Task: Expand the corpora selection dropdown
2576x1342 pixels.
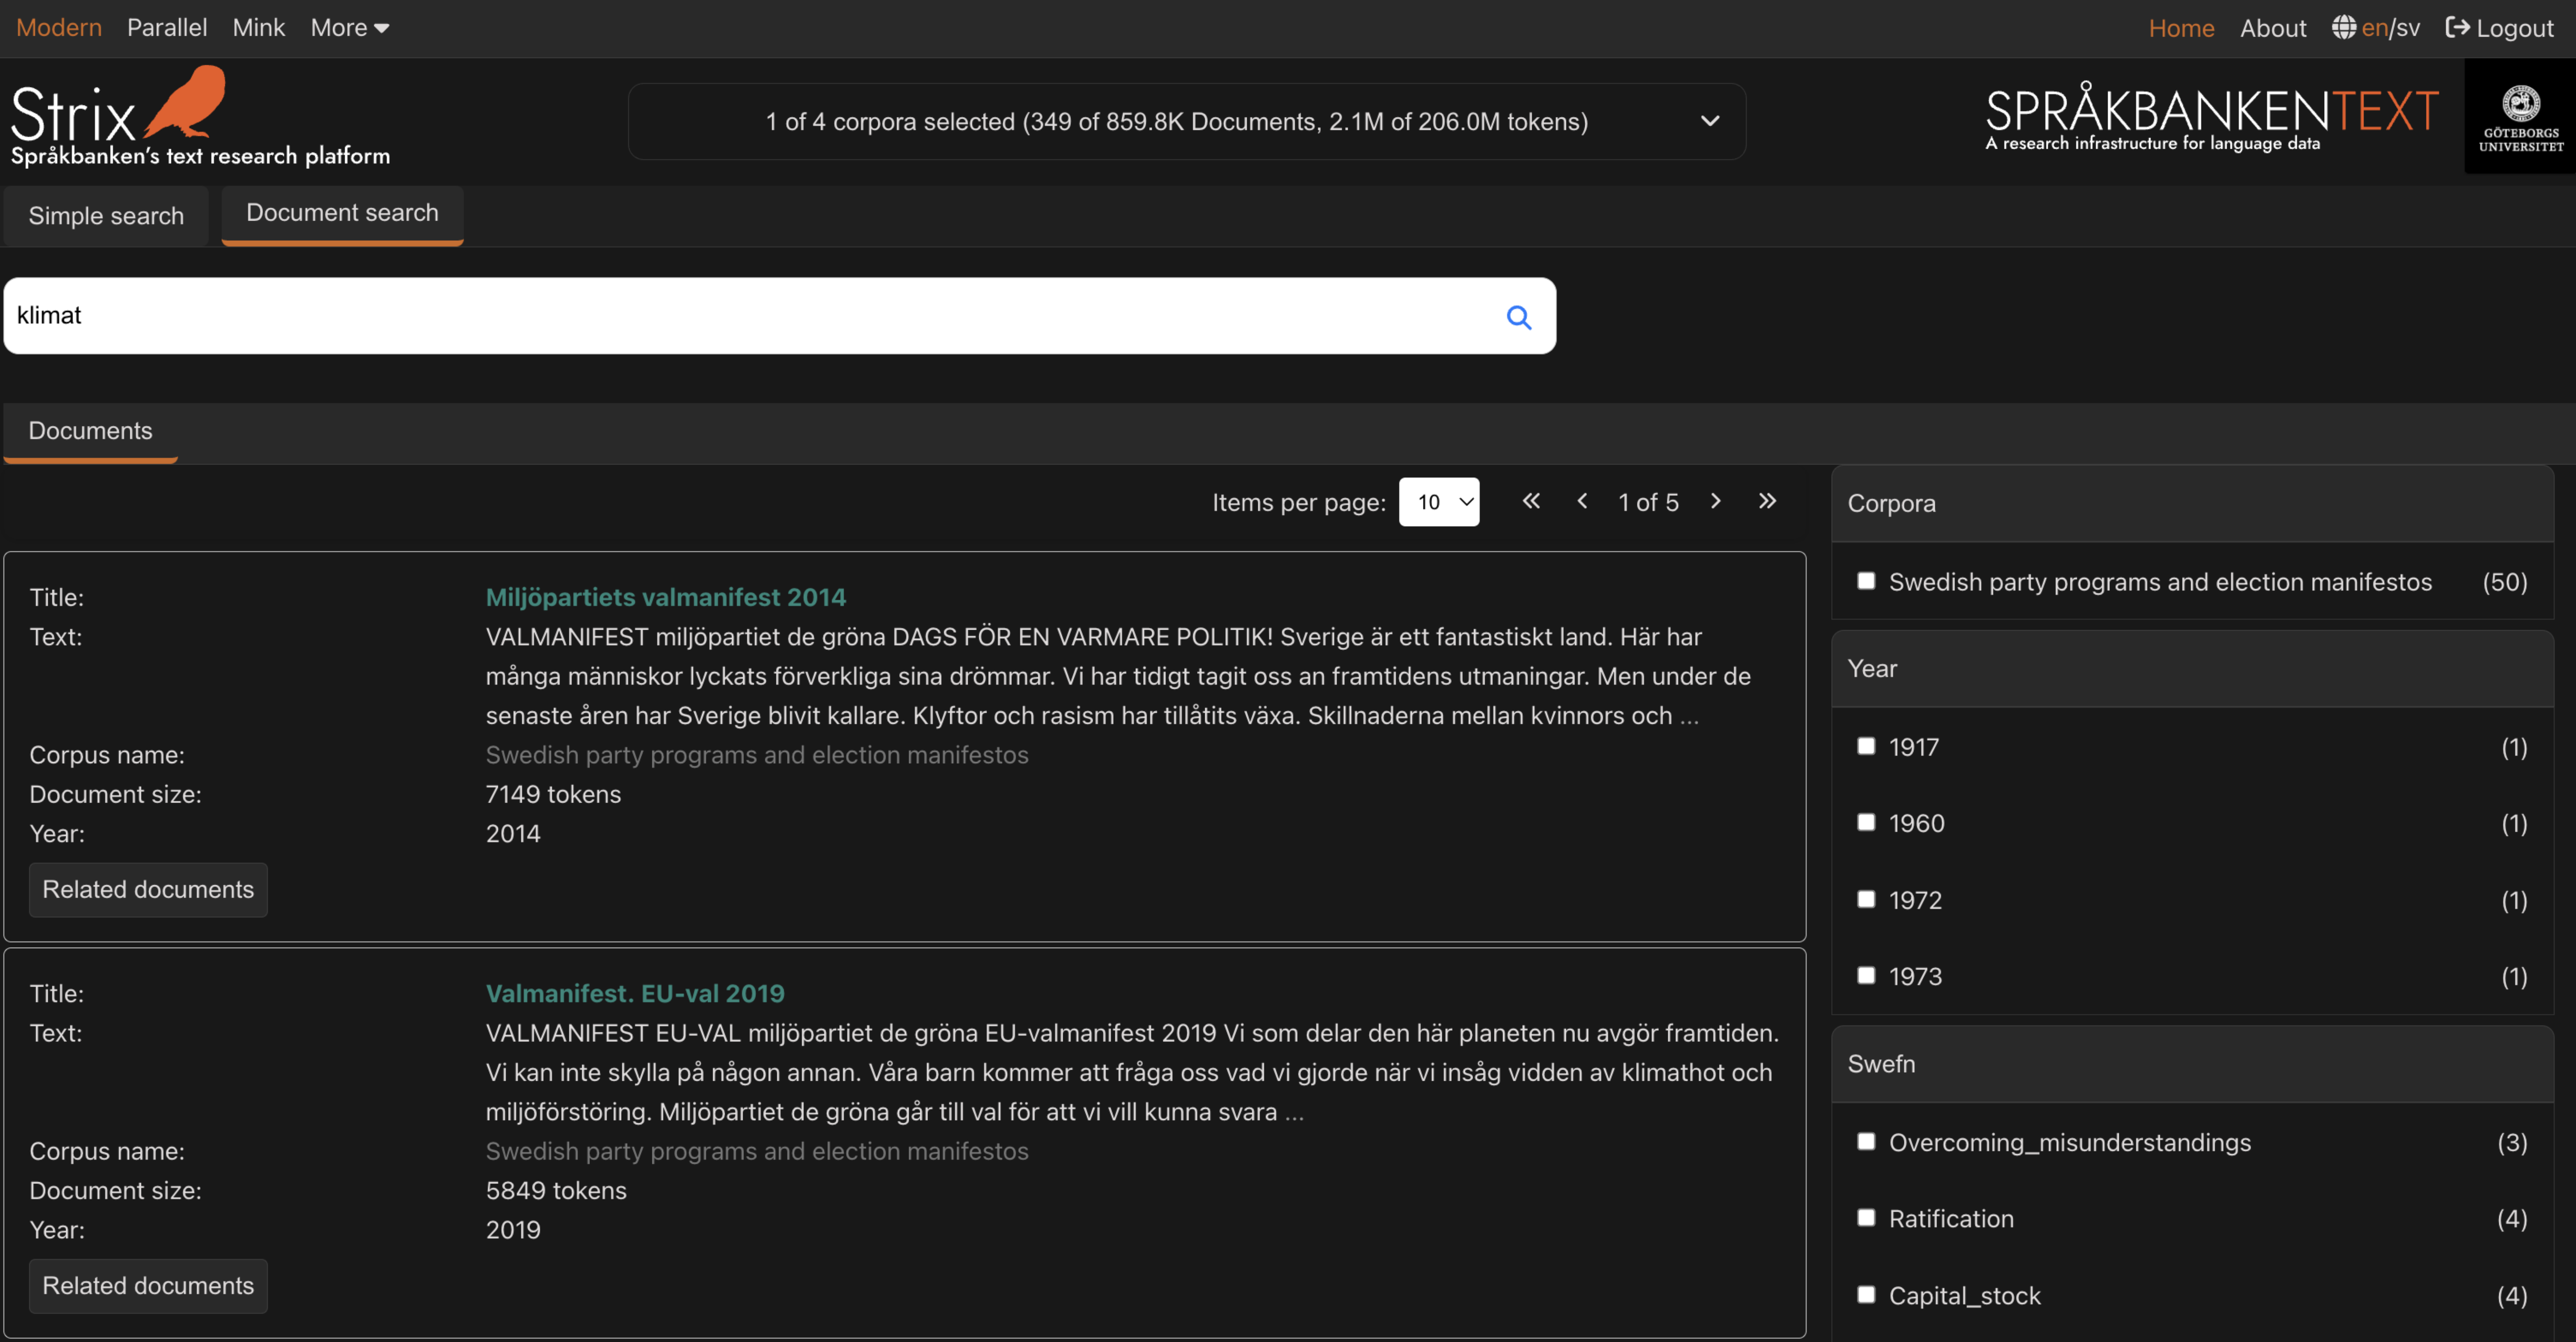Action: pyautogui.click(x=1187, y=121)
